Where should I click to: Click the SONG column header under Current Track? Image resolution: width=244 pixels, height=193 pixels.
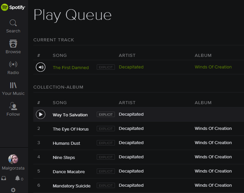pyautogui.click(x=60, y=56)
